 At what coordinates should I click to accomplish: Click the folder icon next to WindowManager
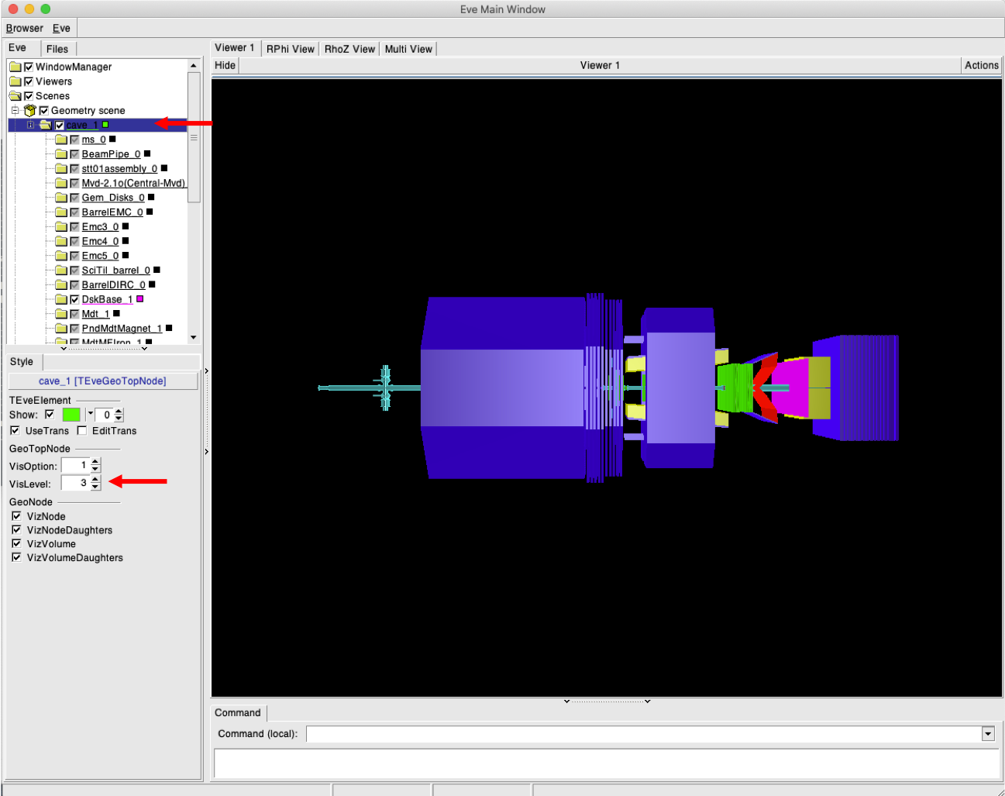coord(15,67)
